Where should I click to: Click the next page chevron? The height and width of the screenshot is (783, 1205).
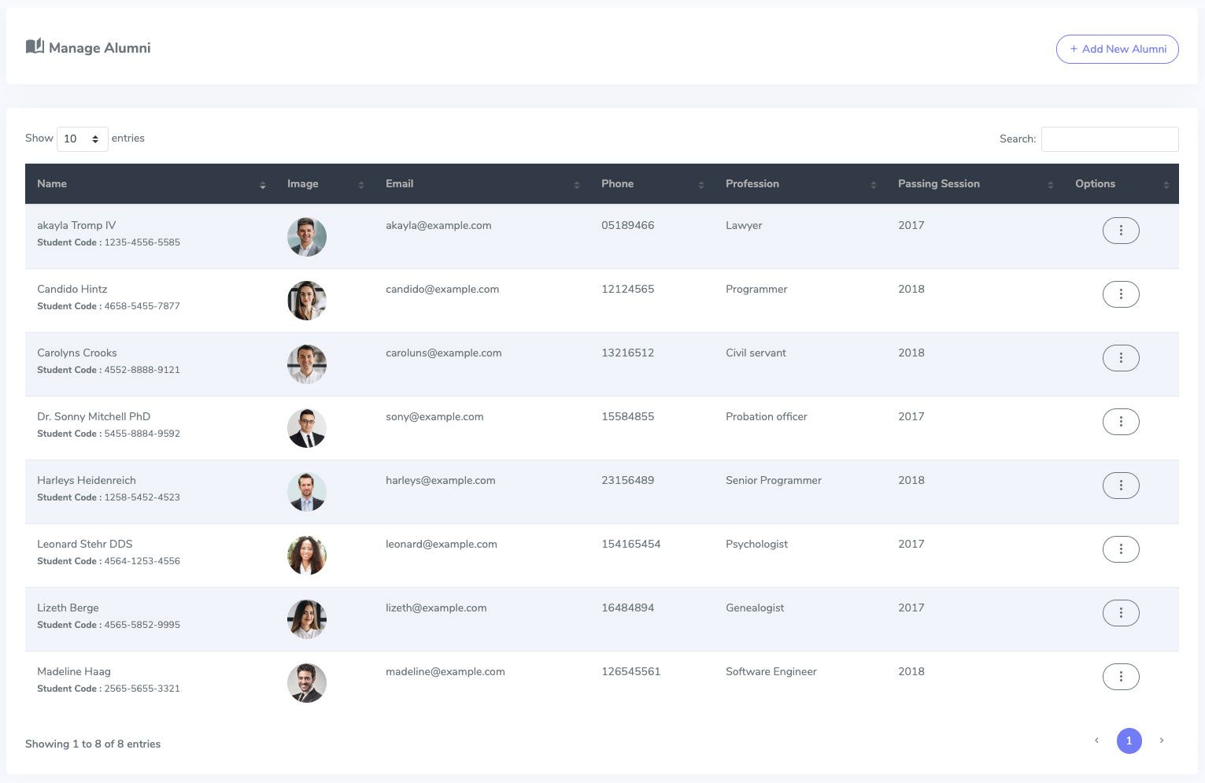[1162, 741]
